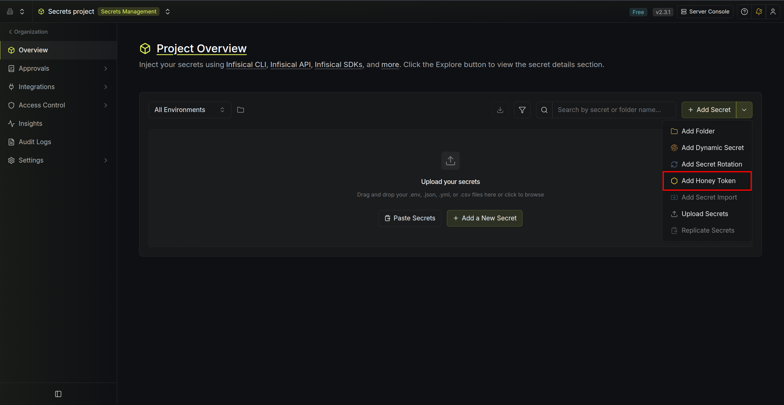Click the Secrets Management badge
784x405 pixels.
pos(129,12)
